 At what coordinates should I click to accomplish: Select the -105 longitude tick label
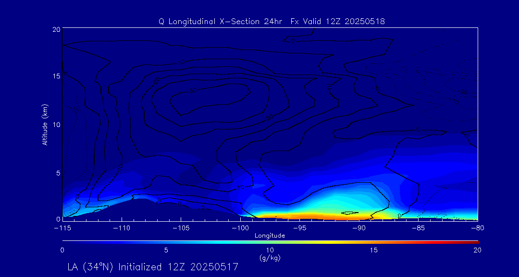181,228
